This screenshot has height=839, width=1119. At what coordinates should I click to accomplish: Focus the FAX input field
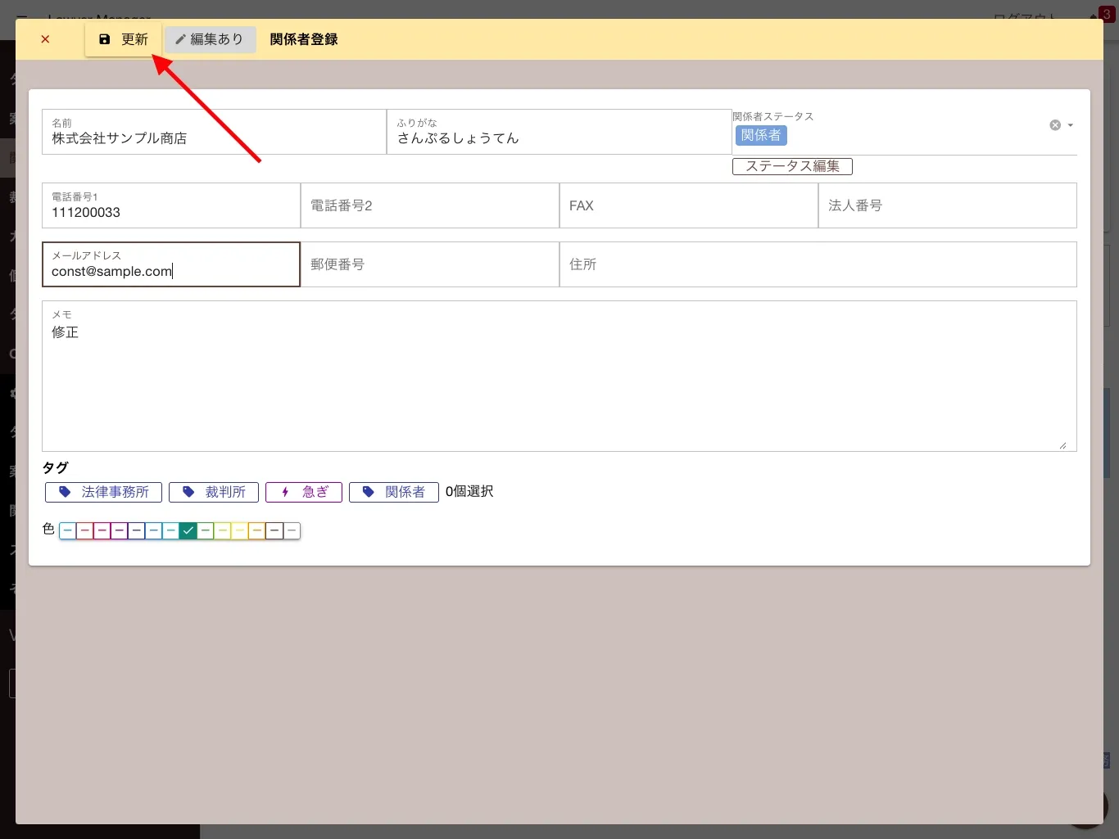[689, 205]
